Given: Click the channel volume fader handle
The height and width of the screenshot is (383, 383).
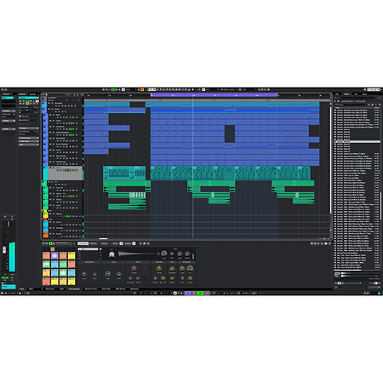Looking at the screenshot, I should (x=4, y=249).
